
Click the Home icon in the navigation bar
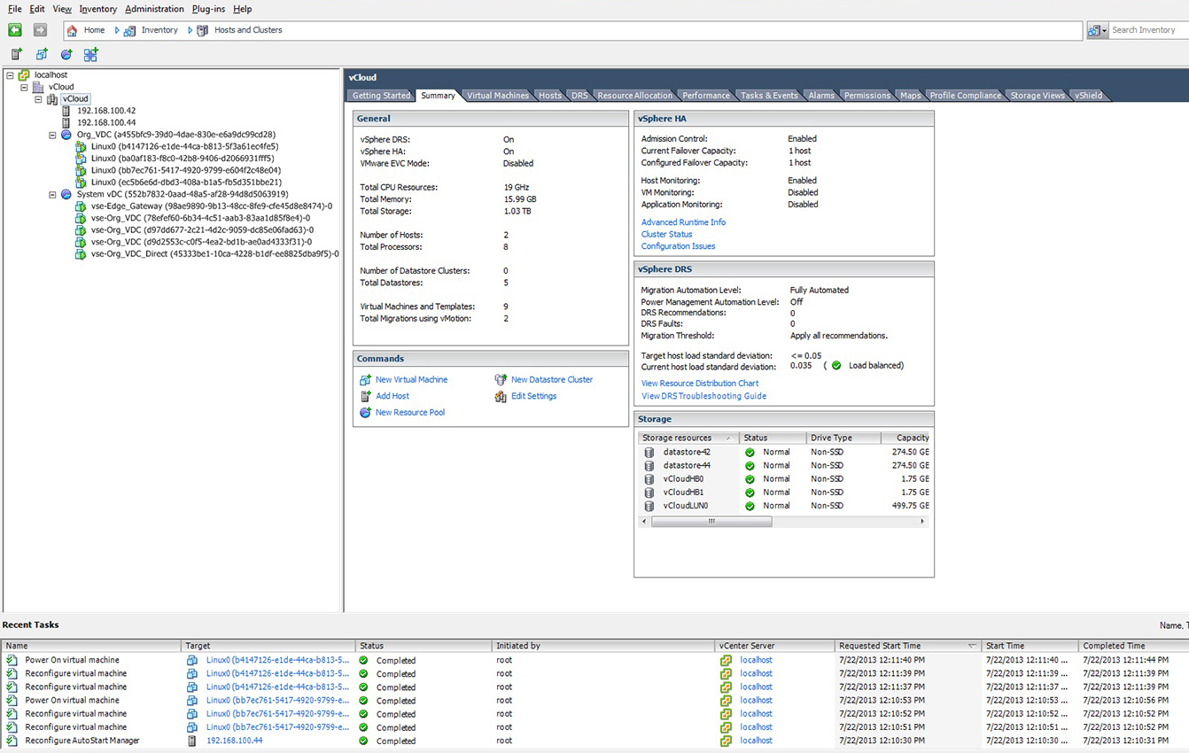[73, 30]
